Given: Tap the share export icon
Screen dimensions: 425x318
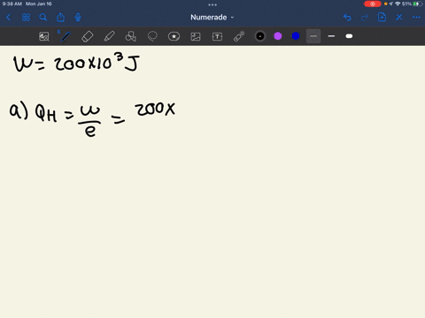Looking at the screenshot, I should [x=60, y=18].
